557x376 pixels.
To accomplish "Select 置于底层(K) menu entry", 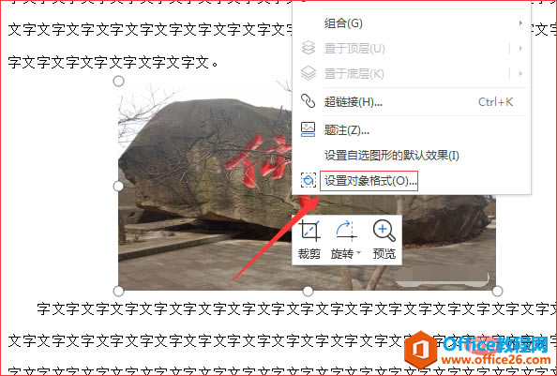I will pyautogui.click(x=354, y=74).
